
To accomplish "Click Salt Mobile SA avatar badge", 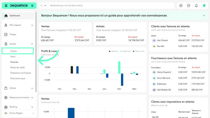I will pos(154,90).
